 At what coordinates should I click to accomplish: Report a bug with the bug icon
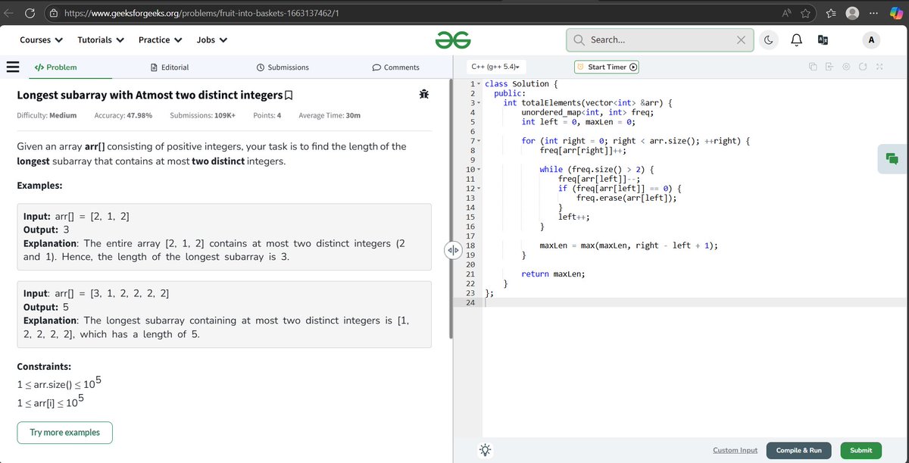pos(424,95)
